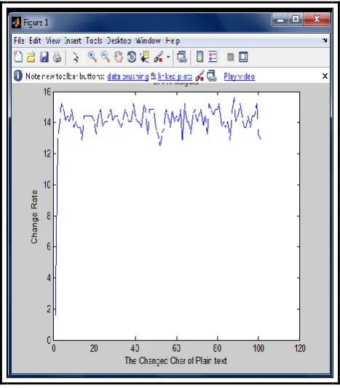Click the linked plot icon in the notification bar

(212, 76)
